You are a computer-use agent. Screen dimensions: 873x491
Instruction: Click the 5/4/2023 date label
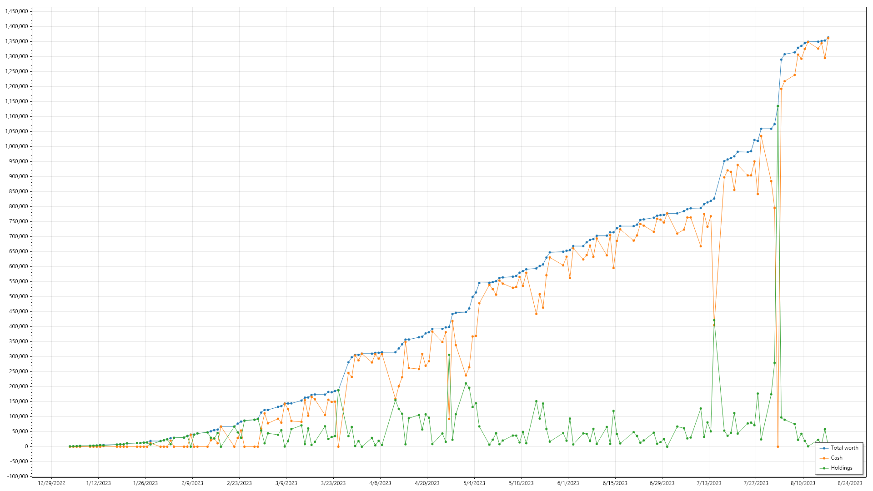474,483
